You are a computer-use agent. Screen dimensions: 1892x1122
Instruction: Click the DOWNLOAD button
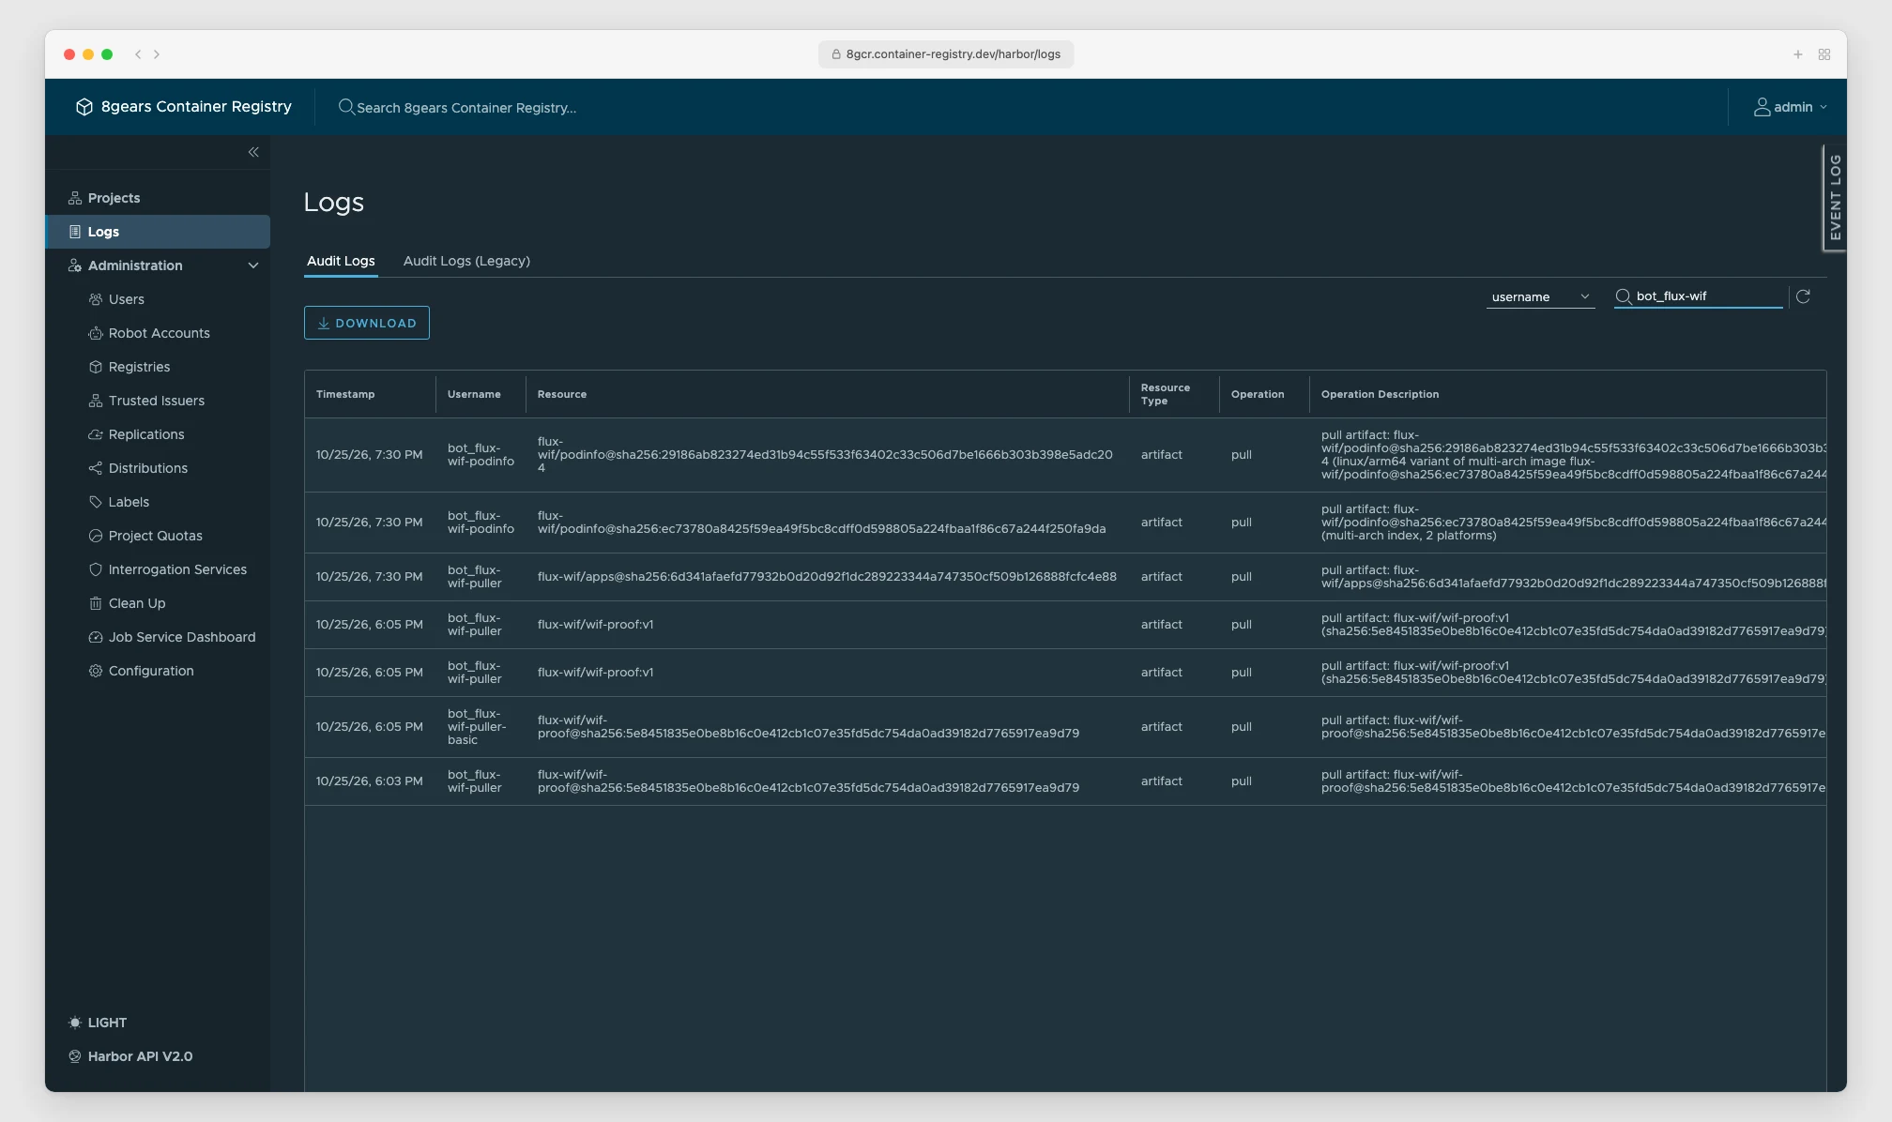pyautogui.click(x=367, y=323)
